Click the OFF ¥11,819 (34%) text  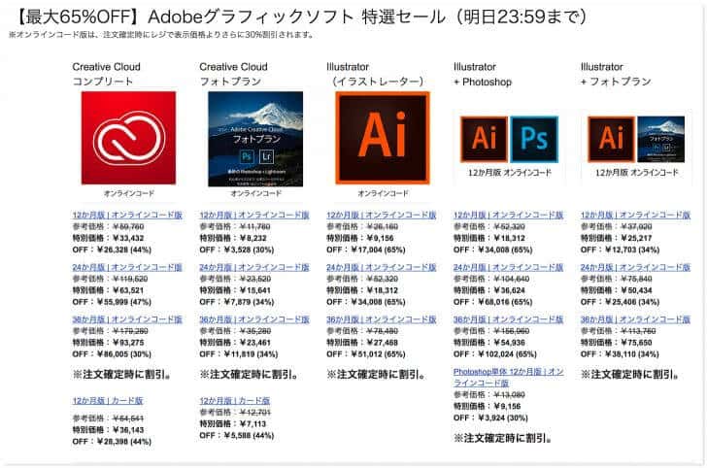pos(239,354)
